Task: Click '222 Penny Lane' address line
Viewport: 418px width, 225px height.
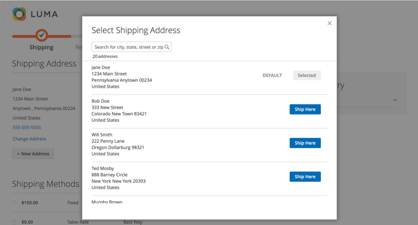Action: (108, 141)
